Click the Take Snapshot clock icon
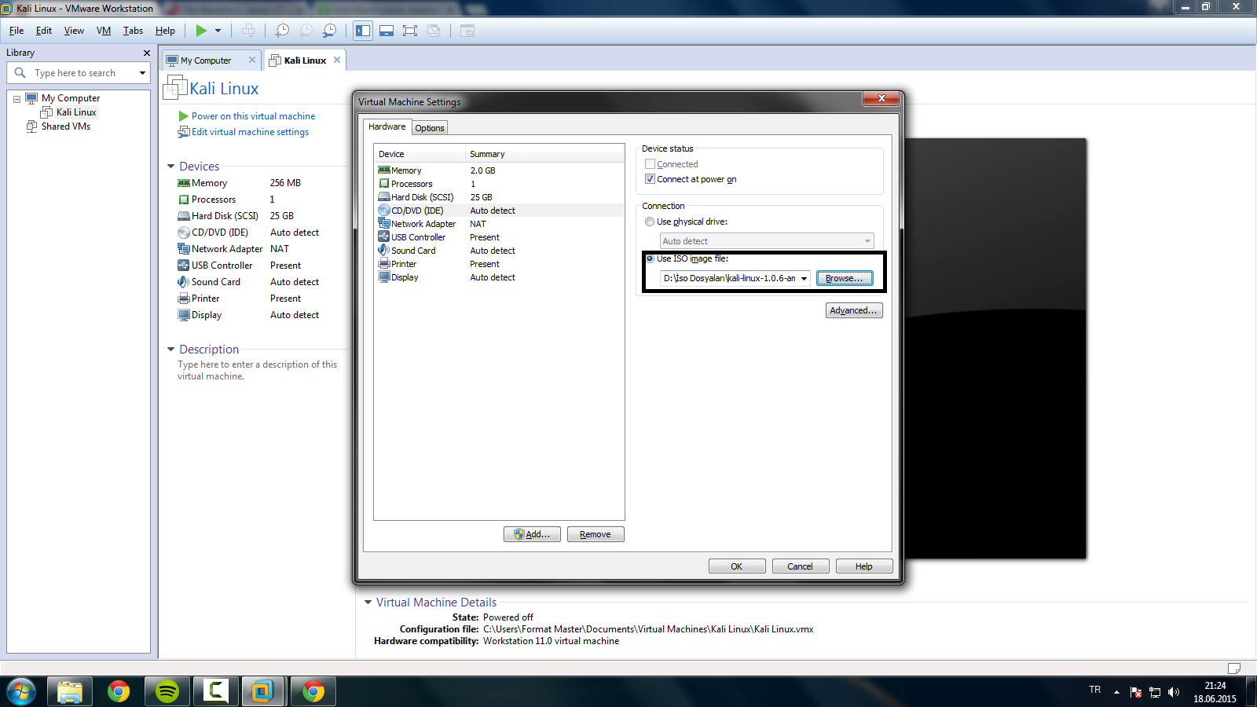This screenshot has width=1257, height=707. 282,31
